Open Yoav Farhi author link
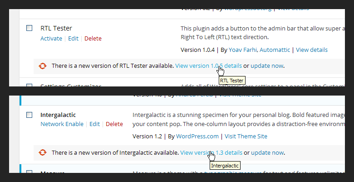Viewport: 354px width, 182px height. pos(243,50)
